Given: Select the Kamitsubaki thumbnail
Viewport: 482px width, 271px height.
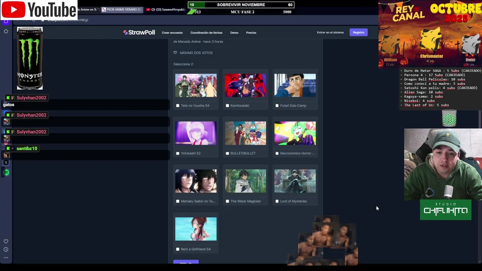Looking at the screenshot, I should point(246,85).
